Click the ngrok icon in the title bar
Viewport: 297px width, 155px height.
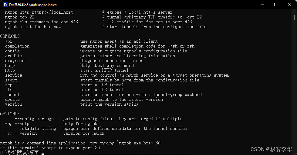click(x=5, y=5)
